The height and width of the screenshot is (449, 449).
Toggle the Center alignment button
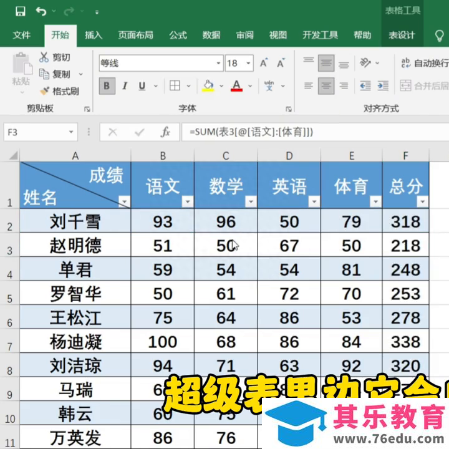click(326, 86)
